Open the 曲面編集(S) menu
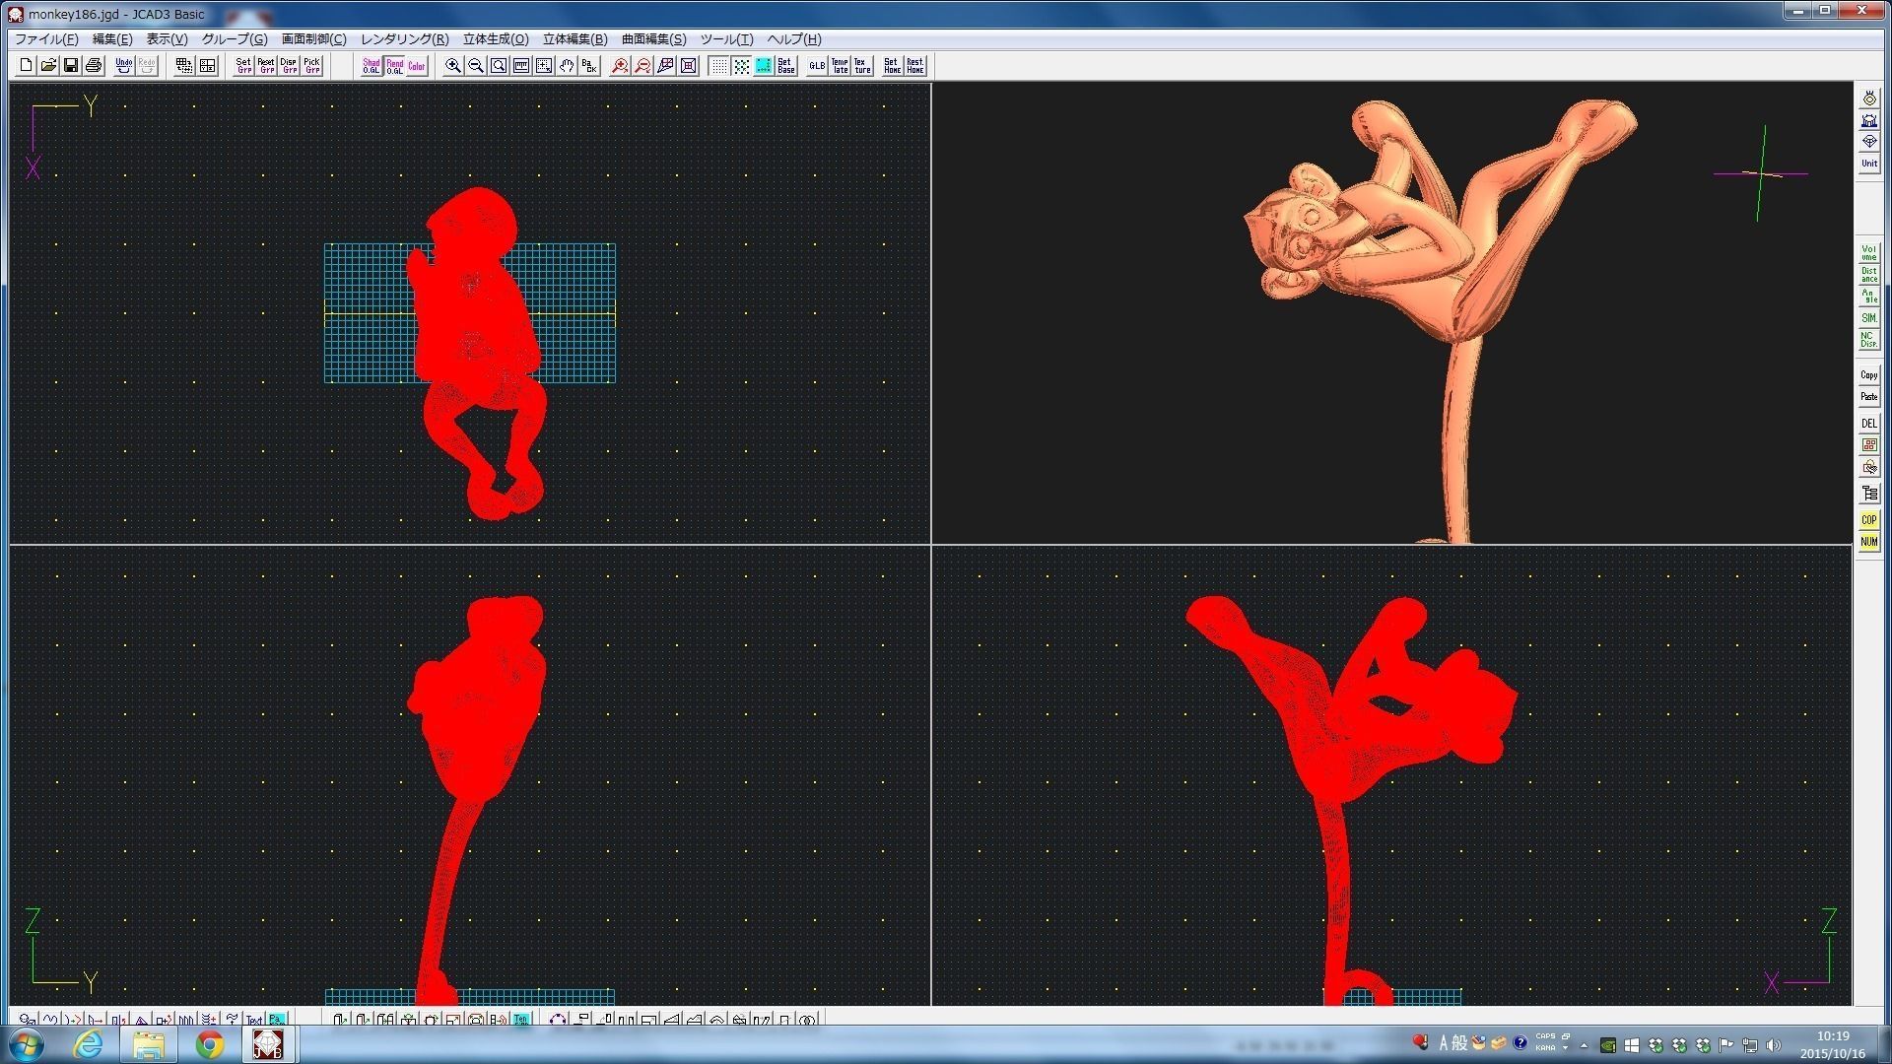 (x=653, y=39)
